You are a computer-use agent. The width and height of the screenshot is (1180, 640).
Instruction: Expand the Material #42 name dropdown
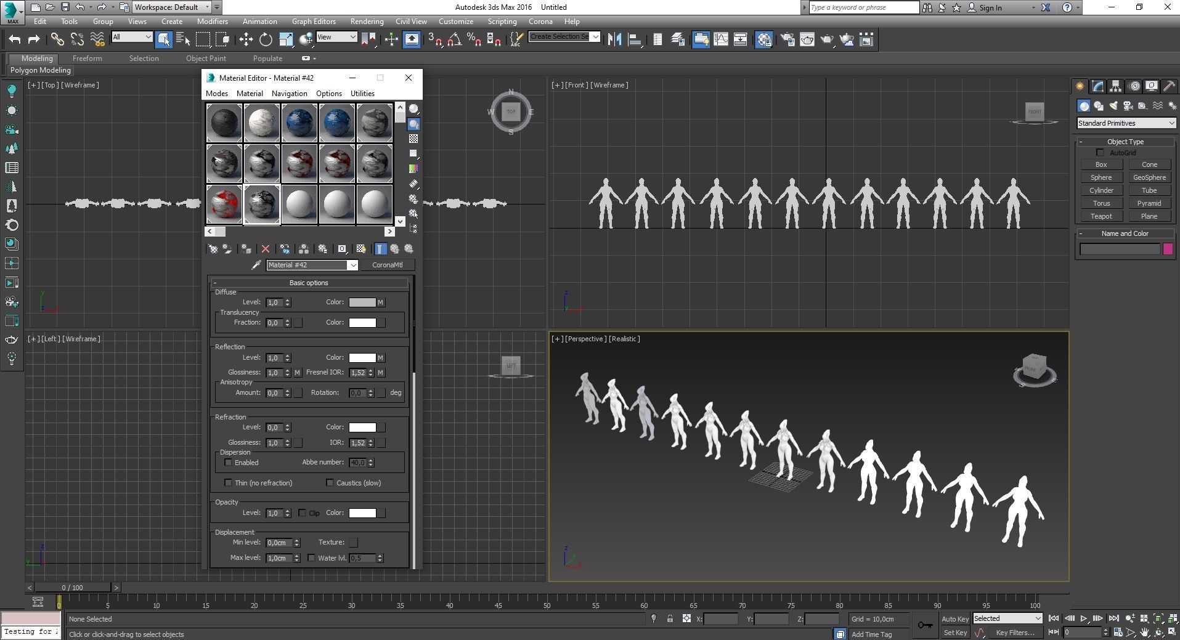click(352, 265)
